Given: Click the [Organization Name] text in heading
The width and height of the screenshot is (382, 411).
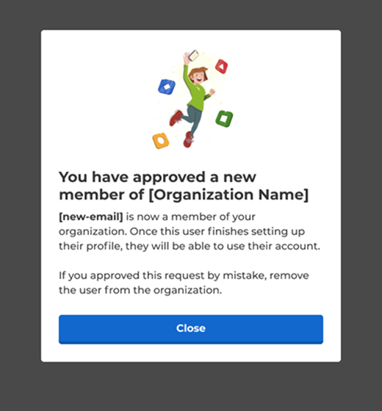Looking at the screenshot, I should tap(228, 195).
